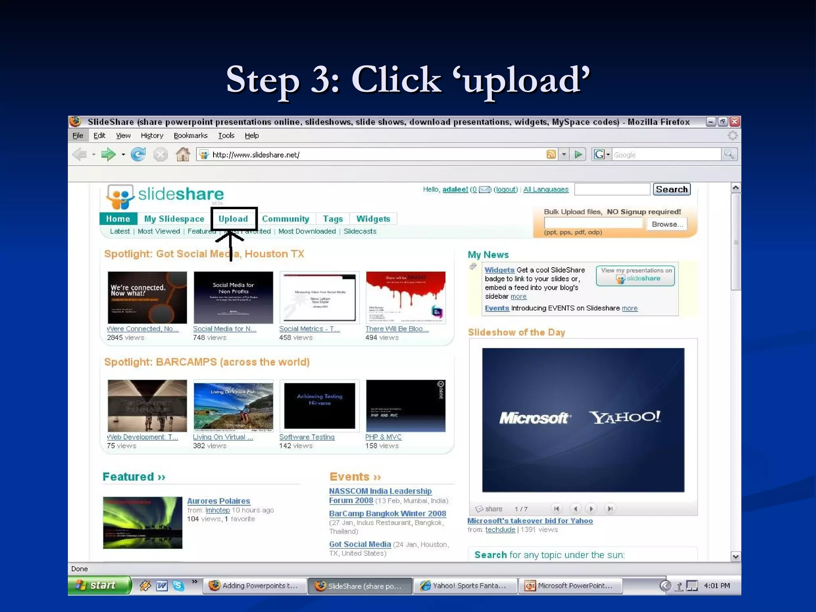The width and height of the screenshot is (816, 612).
Task: Click the Most Viewed sub-link
Action: 159,231
